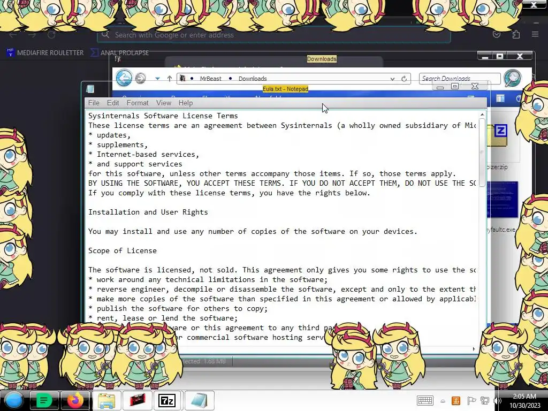Switch to Firefox on the taskbar
Image resolution: width=548 pixels, height=411 pixels.
pyautogui.click(x=75, y=400)
